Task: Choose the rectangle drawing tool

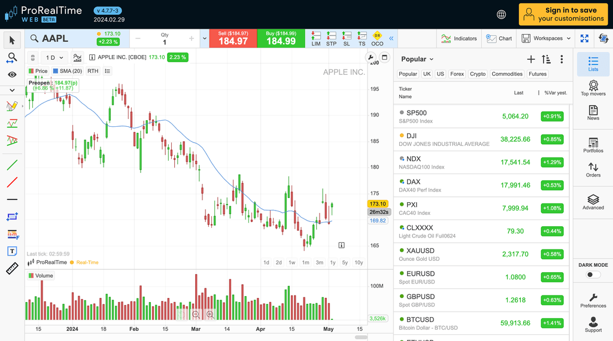Action: [x=12, y=217]
